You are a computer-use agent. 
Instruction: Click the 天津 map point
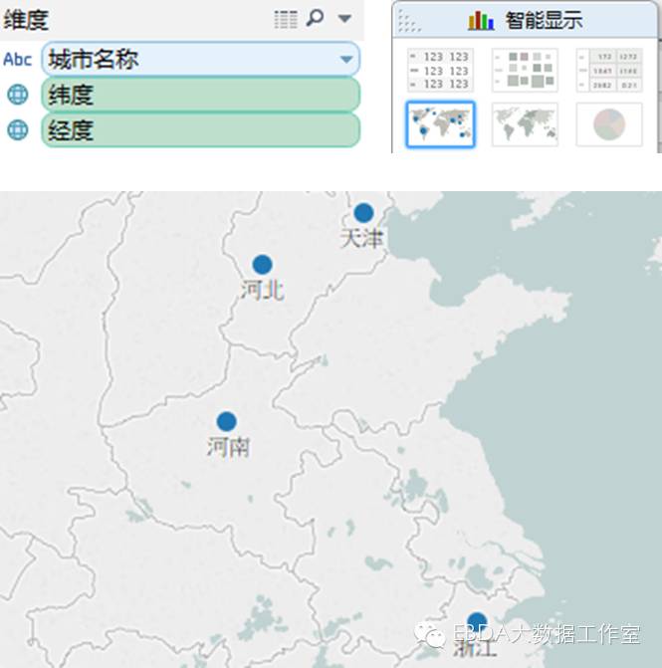point(363,213)
